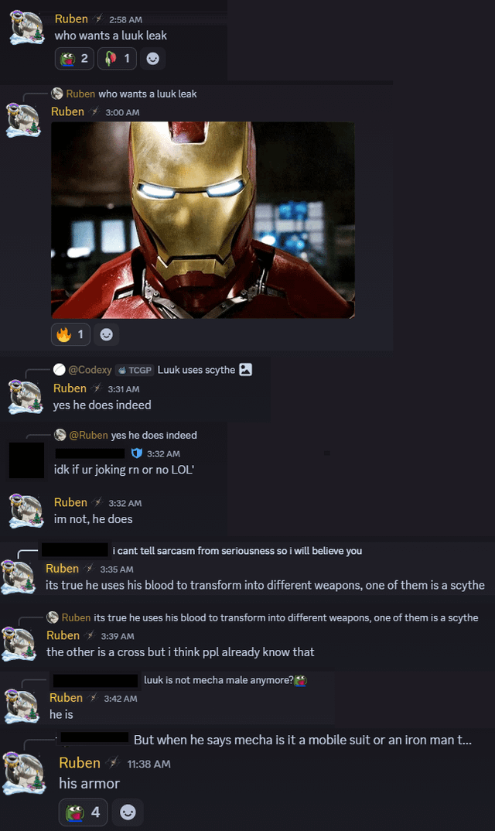Click the Ruben username at 3:00 AM
The image size is (495, 831).
[67, 111]
